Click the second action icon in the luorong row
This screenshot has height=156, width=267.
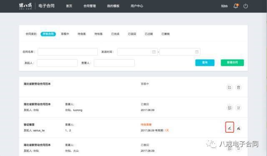click(x=239, y=108)
